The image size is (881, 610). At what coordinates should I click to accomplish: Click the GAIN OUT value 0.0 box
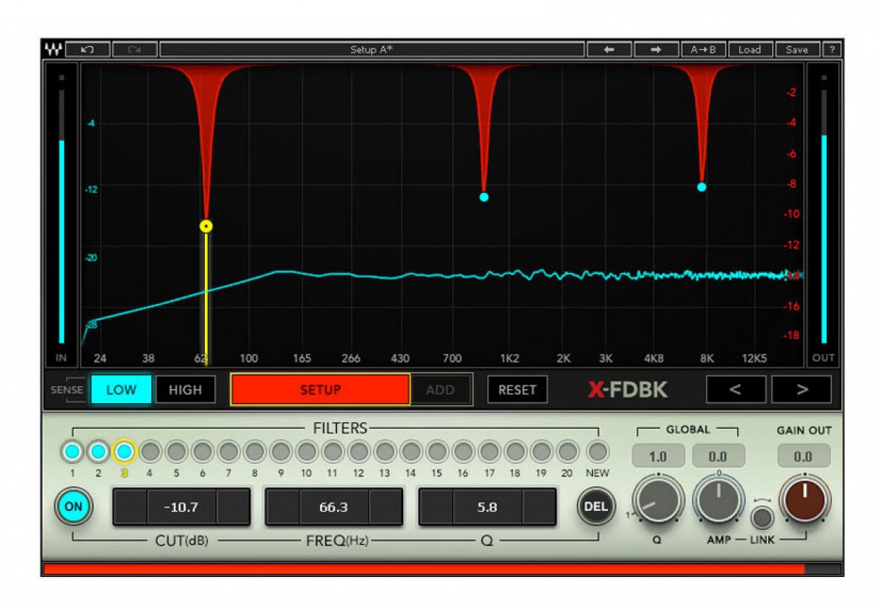click(804, 457)
